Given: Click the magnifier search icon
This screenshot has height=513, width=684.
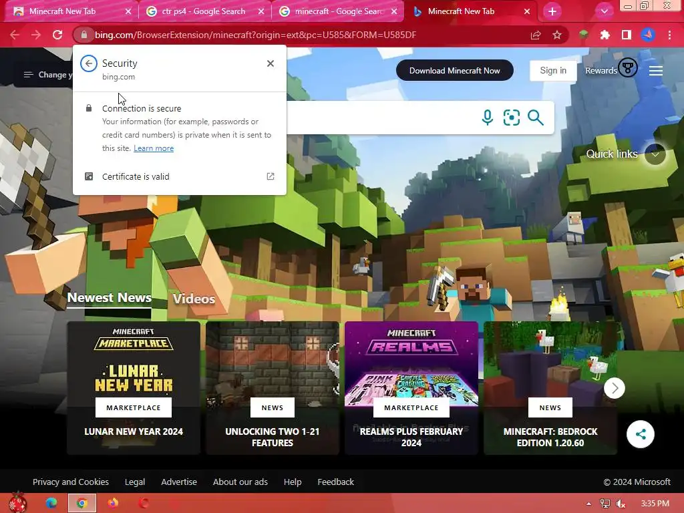Looking at the screenshot, I should pyautogui.click(x=536, y=118).
